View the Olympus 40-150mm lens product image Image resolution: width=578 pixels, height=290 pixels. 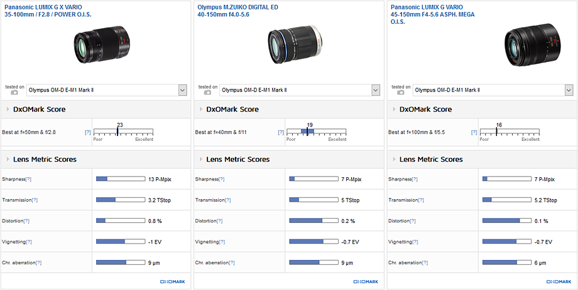point(295,43)
